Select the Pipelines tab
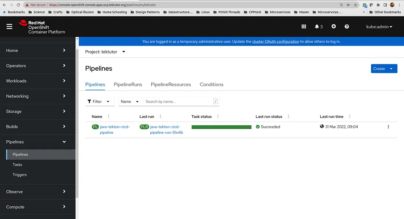 pyautogui.click(x=95, y=84)
